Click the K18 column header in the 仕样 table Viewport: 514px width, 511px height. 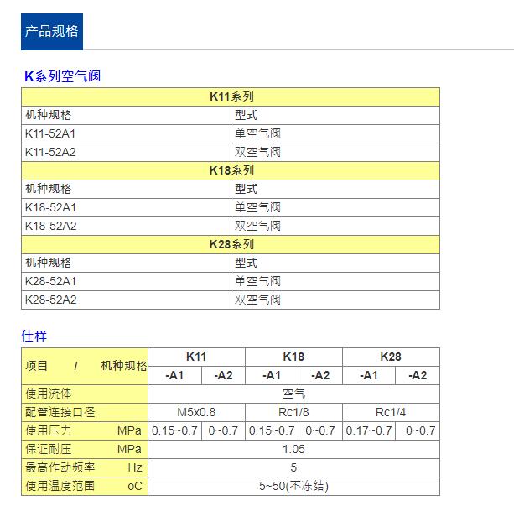(293, 357)
